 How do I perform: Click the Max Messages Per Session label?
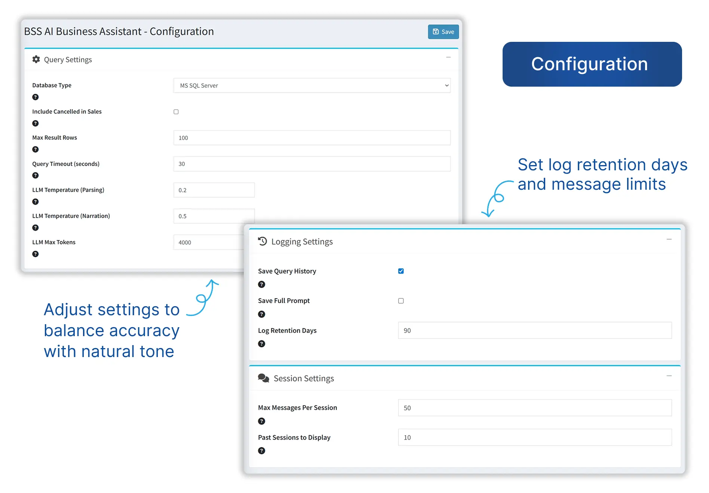point(297,408)
